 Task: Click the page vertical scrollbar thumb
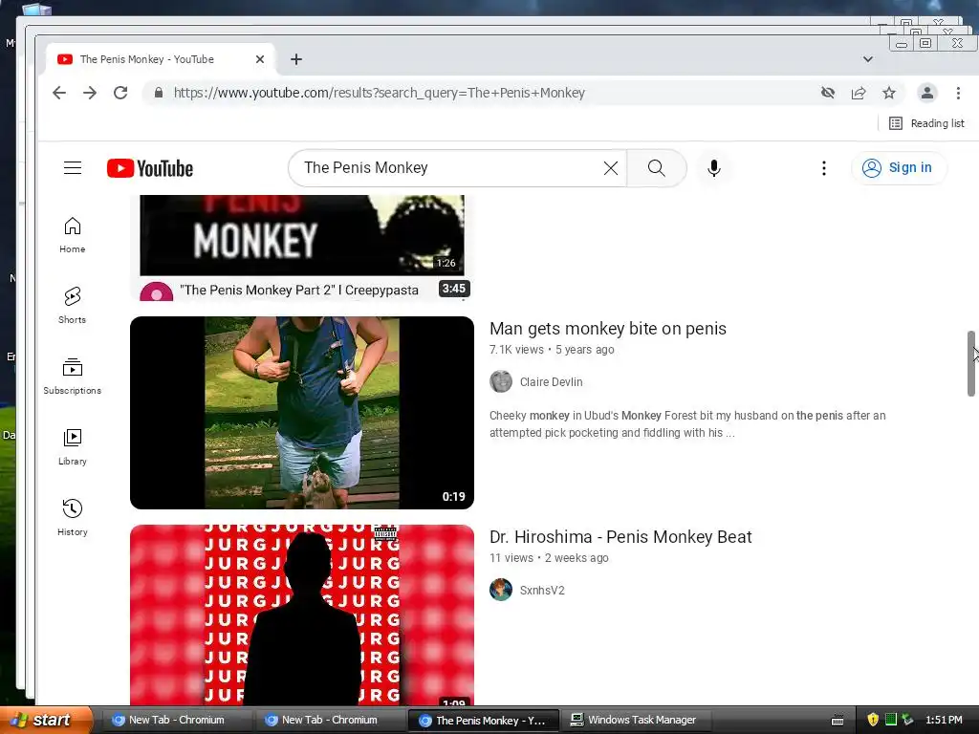[x=971, y=363]
